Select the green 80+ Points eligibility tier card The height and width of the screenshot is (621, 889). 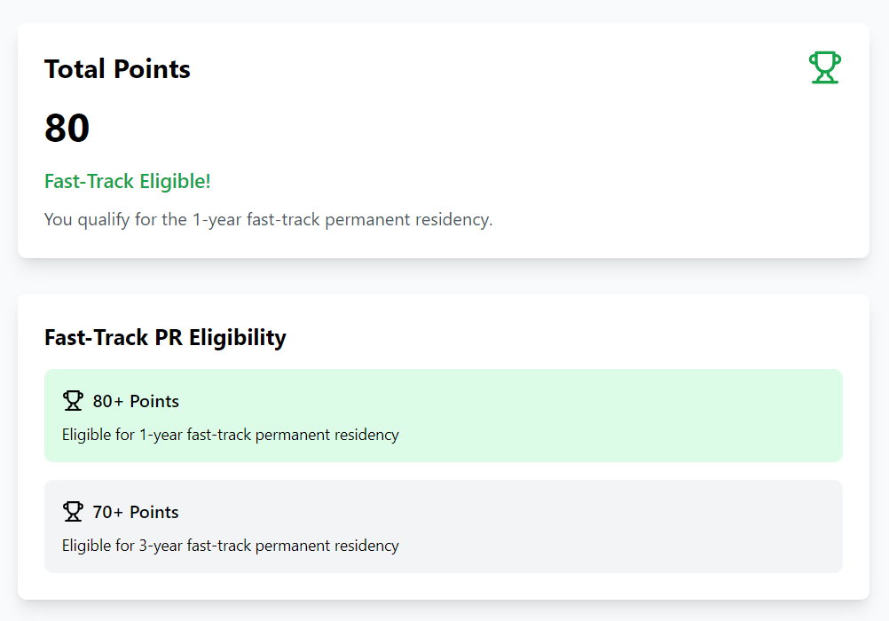444,416
